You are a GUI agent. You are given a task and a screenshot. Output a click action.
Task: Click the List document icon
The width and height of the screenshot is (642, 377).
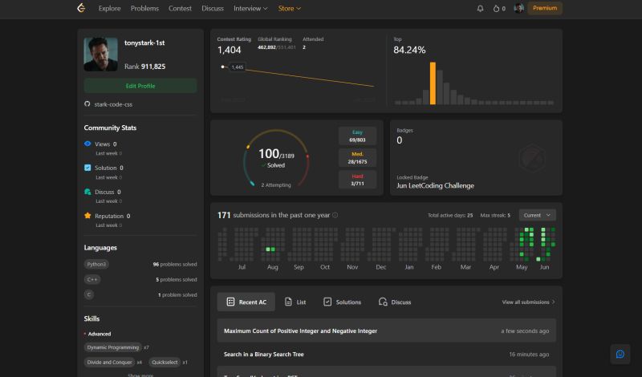click(288, 302)
